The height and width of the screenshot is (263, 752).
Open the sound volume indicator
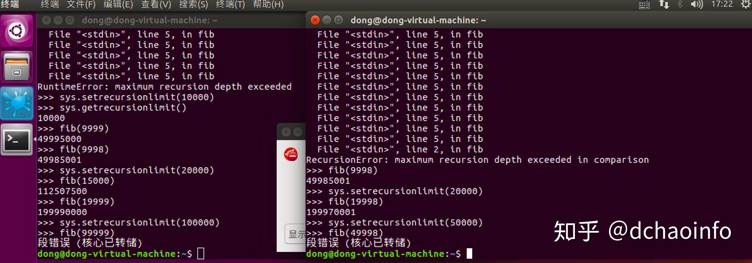click(x=696, y=4)
